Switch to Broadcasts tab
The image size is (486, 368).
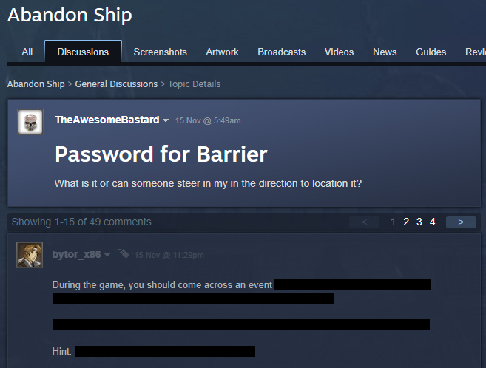pyautogui.click(x=281, y=52)
